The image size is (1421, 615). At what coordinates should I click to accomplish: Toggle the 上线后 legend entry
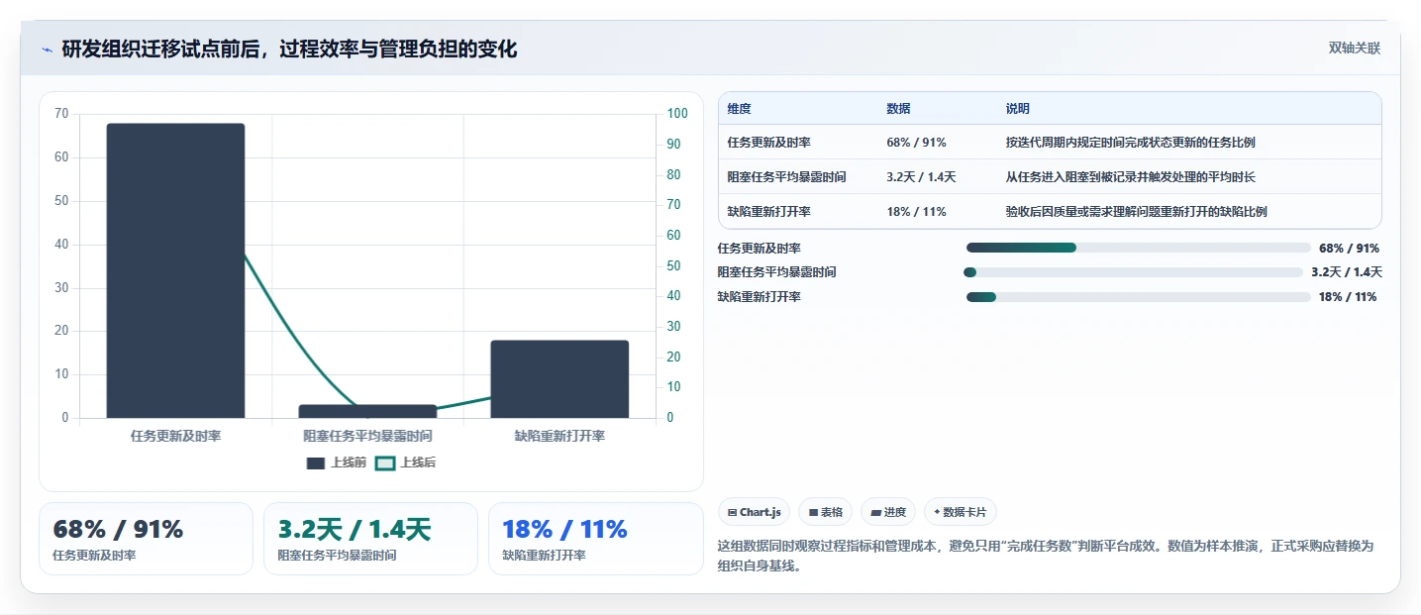click(x=406, y=462)
